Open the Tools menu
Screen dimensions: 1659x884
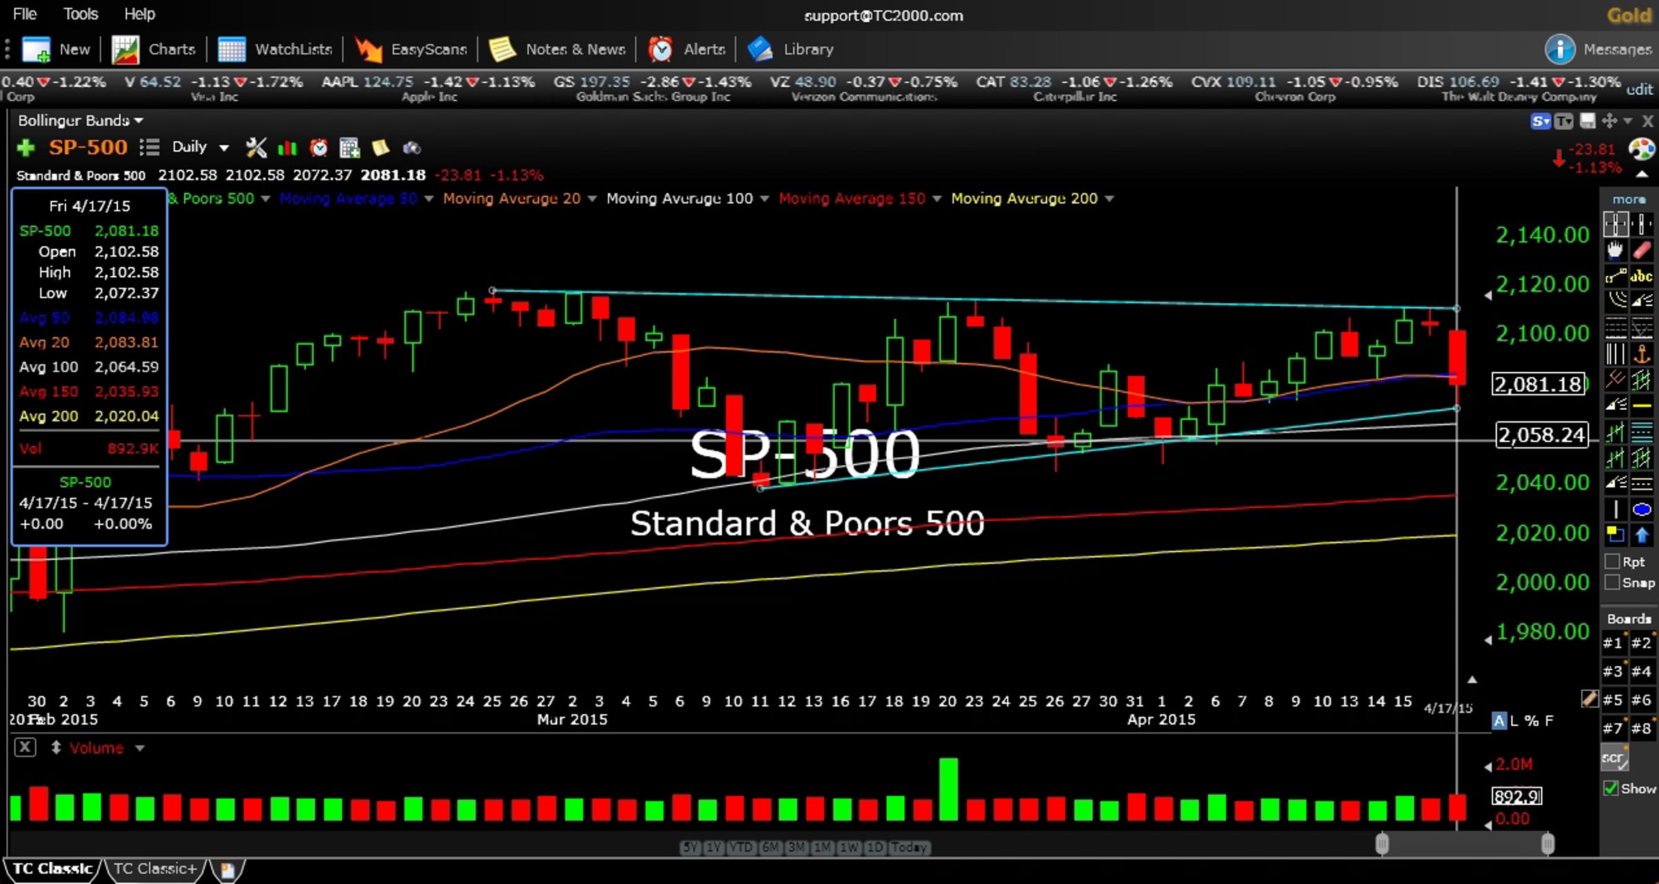coord(81,14)
